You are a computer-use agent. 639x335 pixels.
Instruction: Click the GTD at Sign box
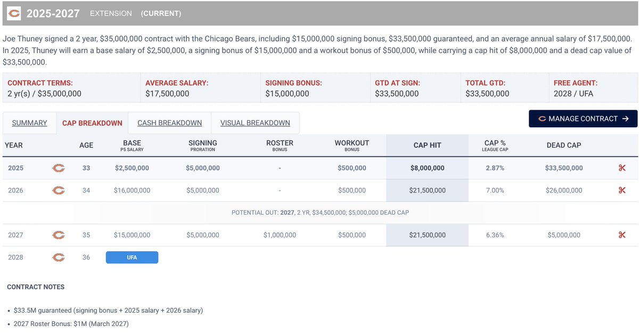(415, 88)
